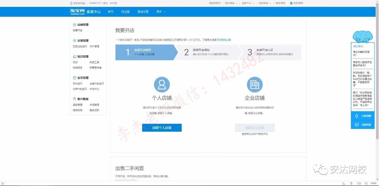Click the 淘宝网 taobao.com logo

[77, 12]
